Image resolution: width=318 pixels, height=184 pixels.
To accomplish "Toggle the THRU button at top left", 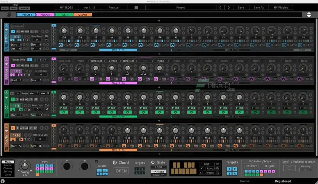I will pos(13,8).
